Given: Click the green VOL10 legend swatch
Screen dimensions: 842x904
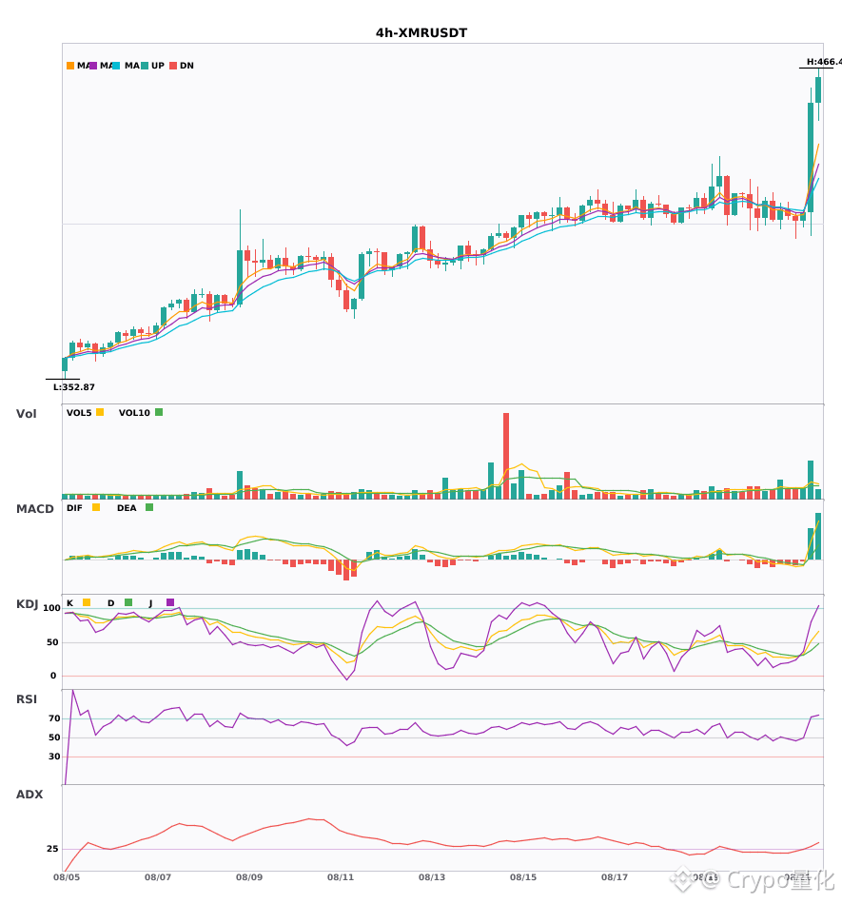Looking at the screenshot, I should [159, 412].
